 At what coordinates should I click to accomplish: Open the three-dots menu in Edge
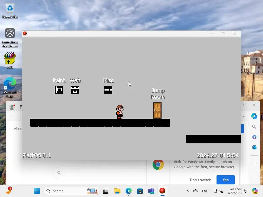pos(243,116)
